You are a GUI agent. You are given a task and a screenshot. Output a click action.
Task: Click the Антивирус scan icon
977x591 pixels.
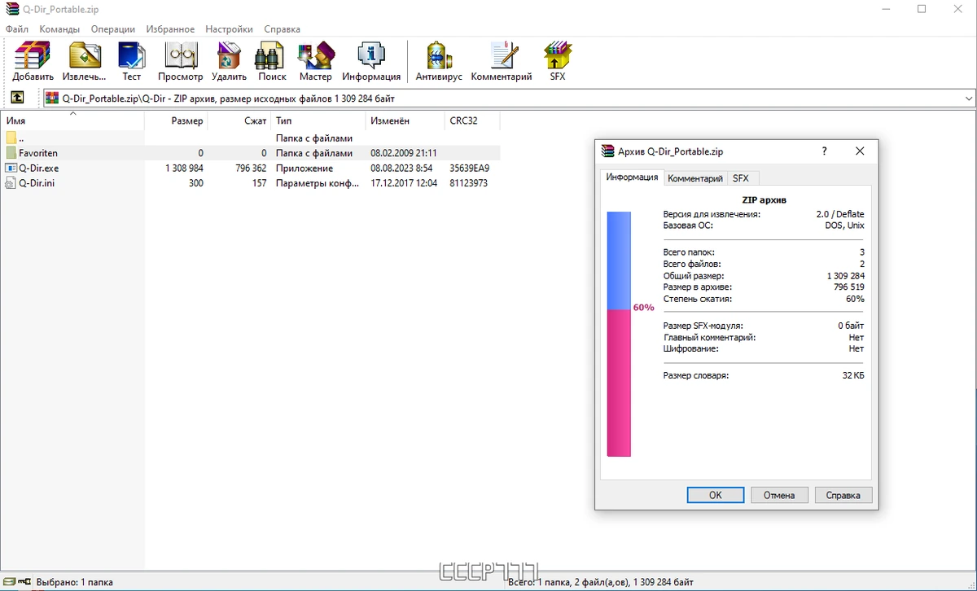[439, 55]
